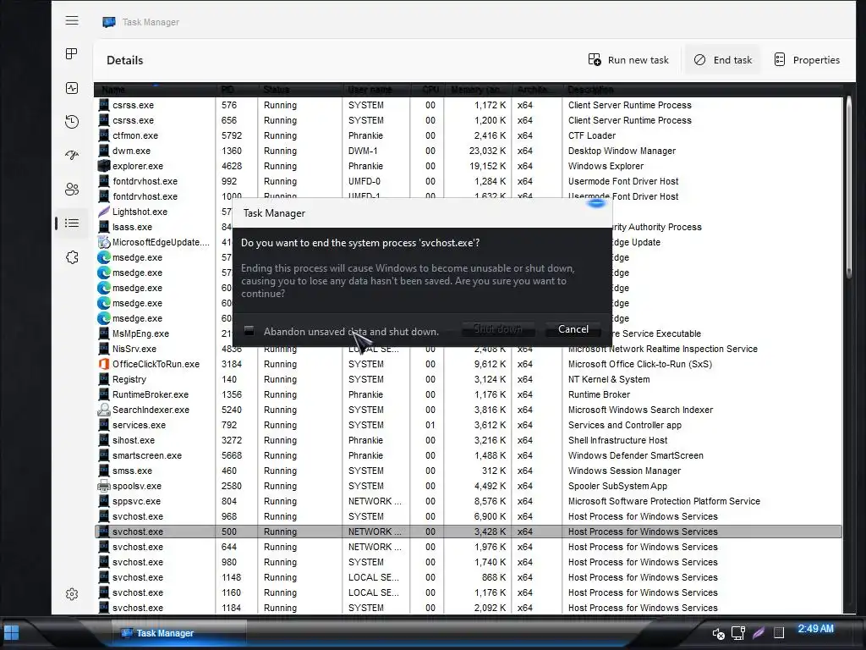Select the dwm.exe process row
Screen dimensions: 866x650
coord(469,151)
